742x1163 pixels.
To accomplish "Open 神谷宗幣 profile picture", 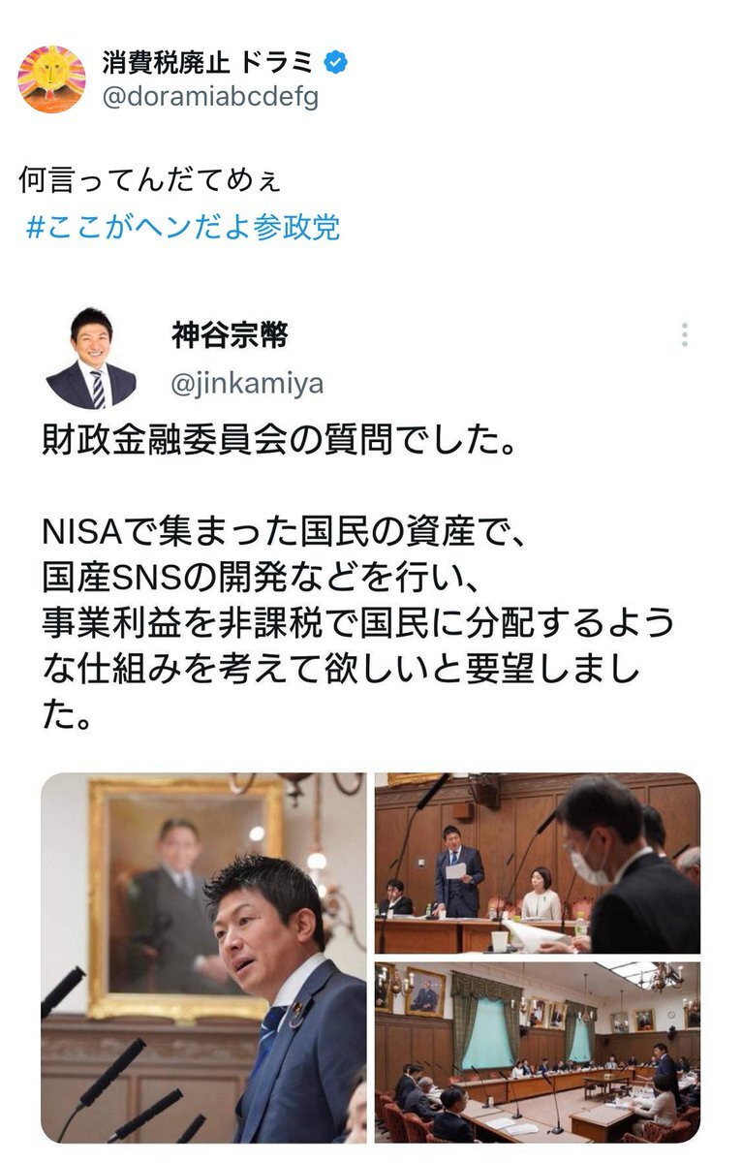I will point(91,359).
